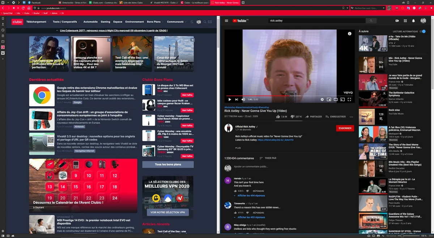Reload the page with the refresh icon
Viewport: 434px width, 238px height.
point(22,8)
